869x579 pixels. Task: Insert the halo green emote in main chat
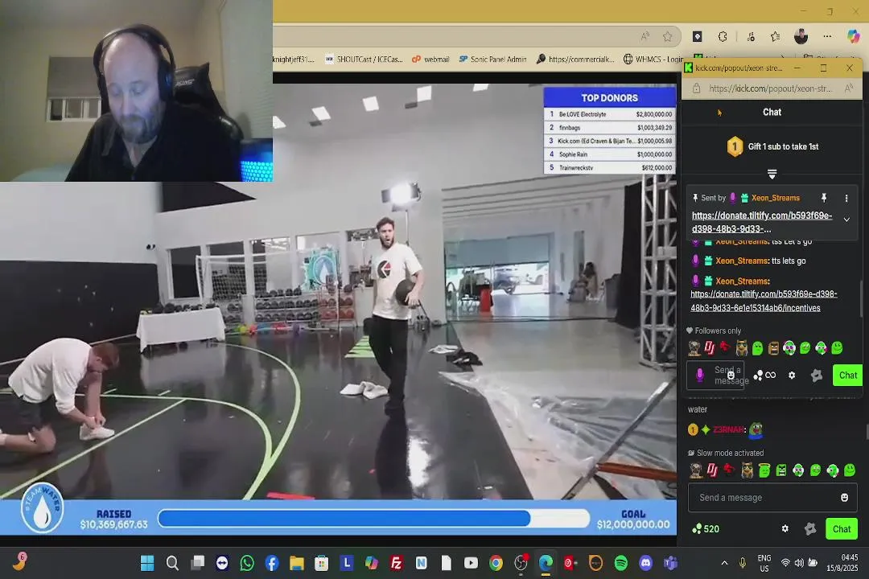click(764, 470)
